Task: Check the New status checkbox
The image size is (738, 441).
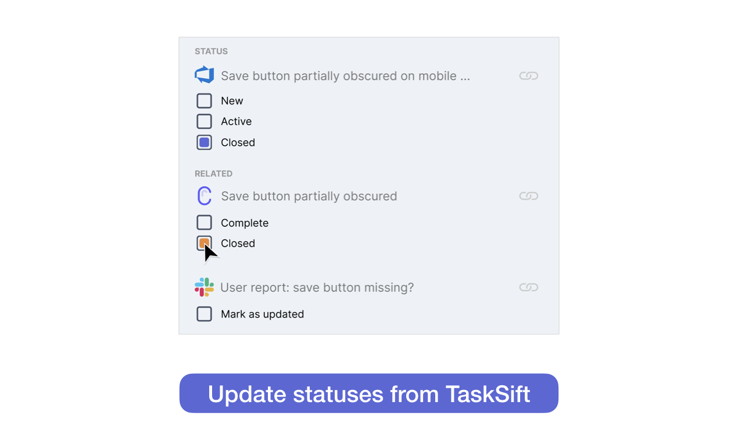Action: pos(204,100)
